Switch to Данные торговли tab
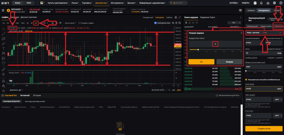 [x=29, y=17]
